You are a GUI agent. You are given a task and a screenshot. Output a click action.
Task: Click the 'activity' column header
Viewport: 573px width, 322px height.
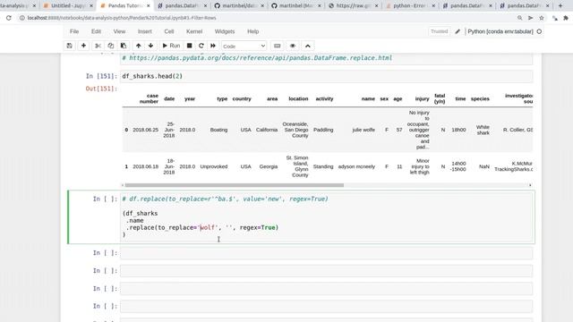tap(324, 98)
